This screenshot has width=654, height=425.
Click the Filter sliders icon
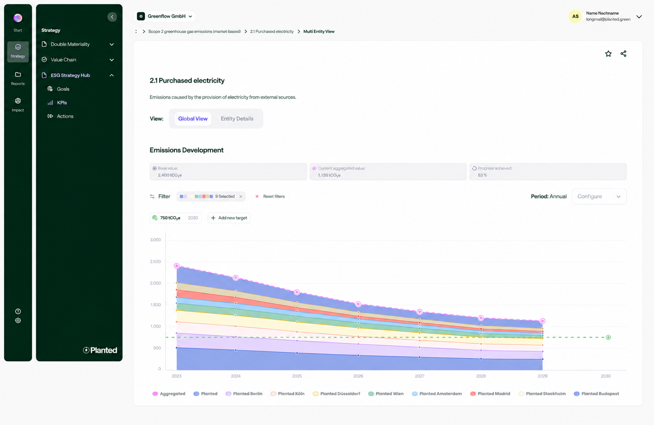click(152, 196)
